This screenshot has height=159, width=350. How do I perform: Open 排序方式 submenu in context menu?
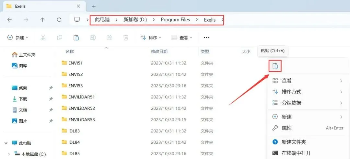[308, 92]
